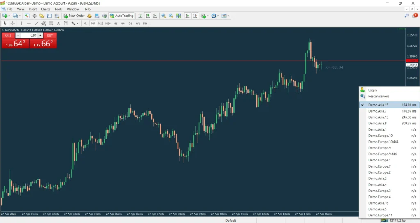Select the Fibonacci Retracement tool
Image resolution: width=420 pixels, height=223 pixels.
51,23
